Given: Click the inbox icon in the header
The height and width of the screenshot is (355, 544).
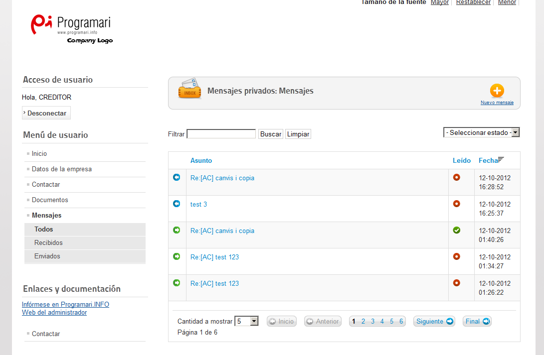Looking at the screenshot, I should click(x=189, y=90).
